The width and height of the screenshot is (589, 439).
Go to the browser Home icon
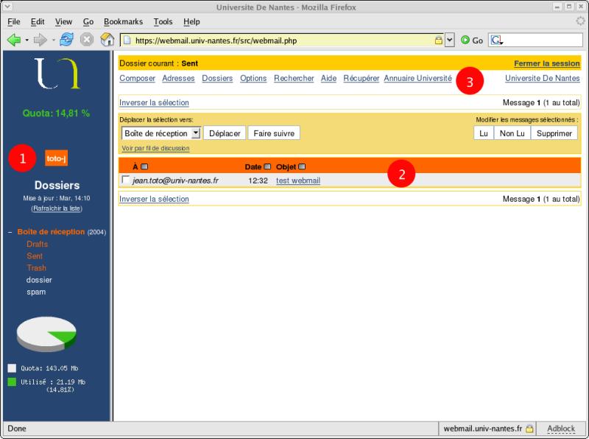107,40
